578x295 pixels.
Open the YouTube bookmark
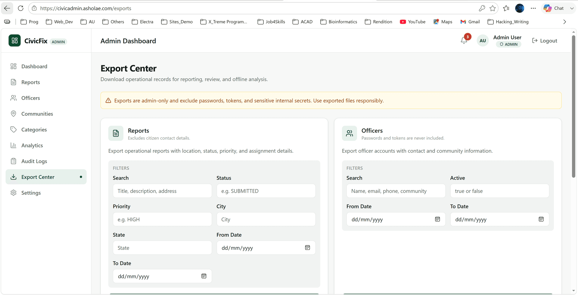pos(412,22)
